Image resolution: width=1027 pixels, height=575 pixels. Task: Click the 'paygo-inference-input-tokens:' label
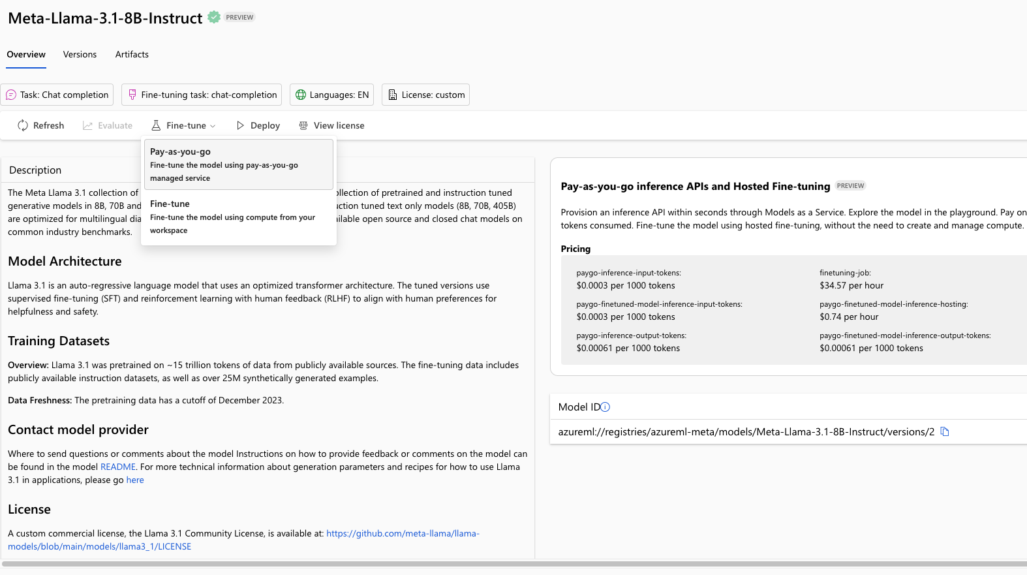coord(628,273)
